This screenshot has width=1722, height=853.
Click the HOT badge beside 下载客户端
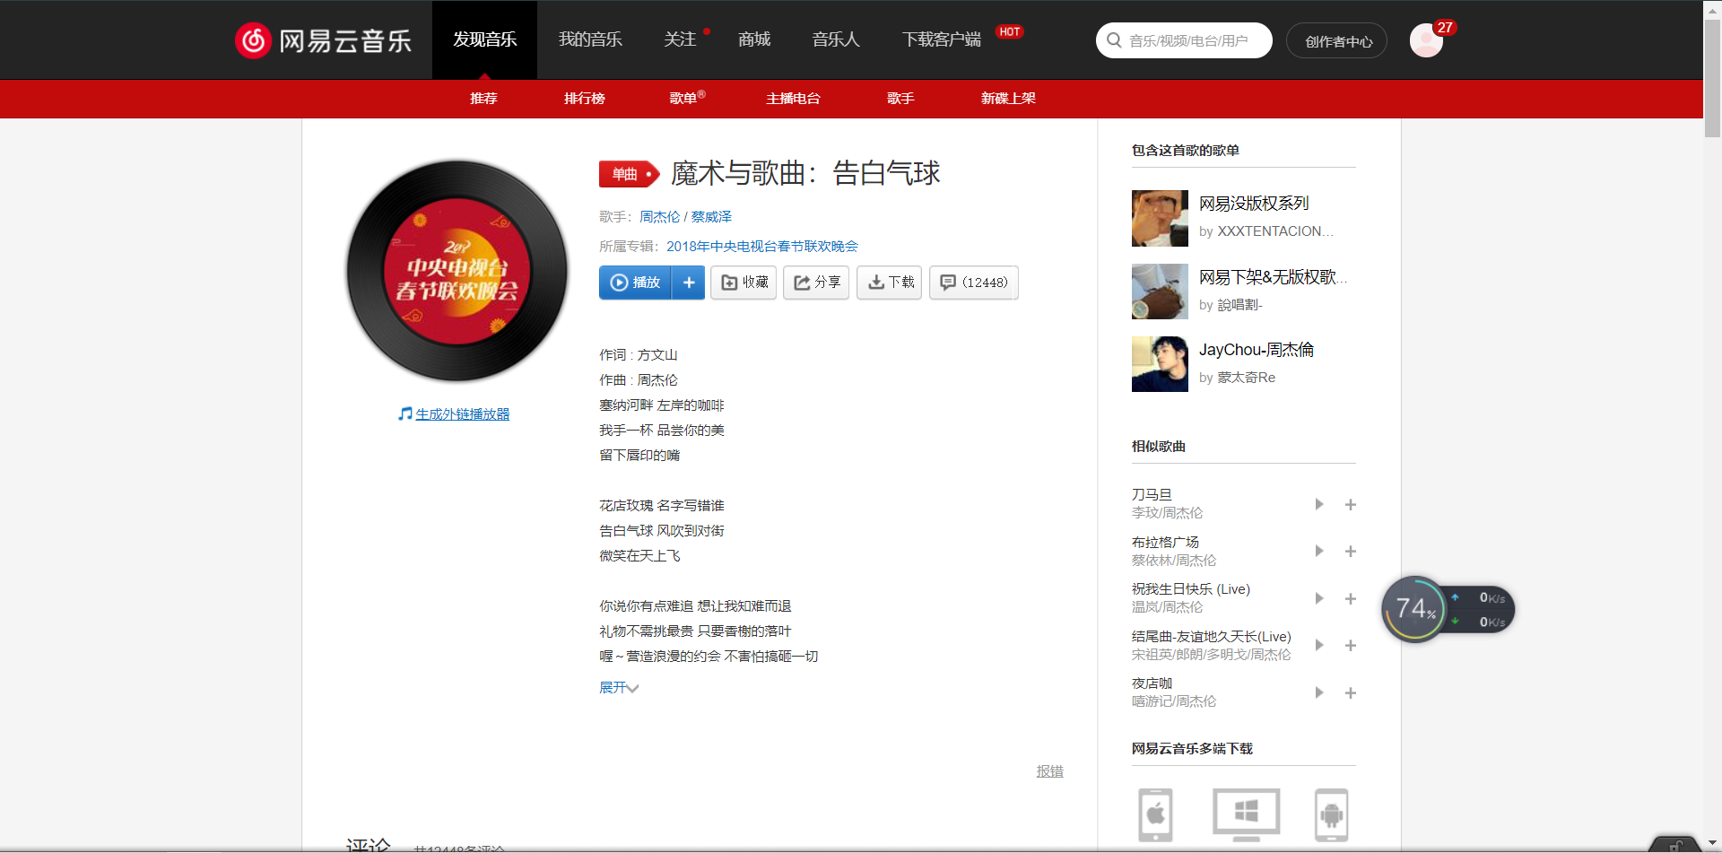point(1010,32)
